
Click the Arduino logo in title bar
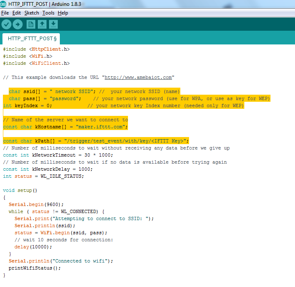[x=4, y=4]
